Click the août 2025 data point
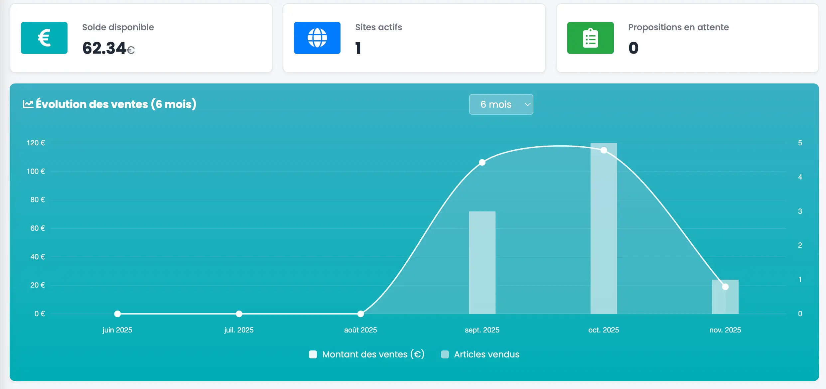The image size is (826, 389). click(360, 314)
